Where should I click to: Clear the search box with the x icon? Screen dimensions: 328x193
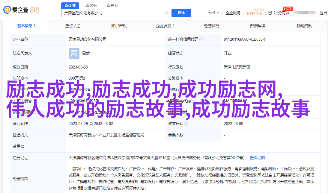(166, 13)
